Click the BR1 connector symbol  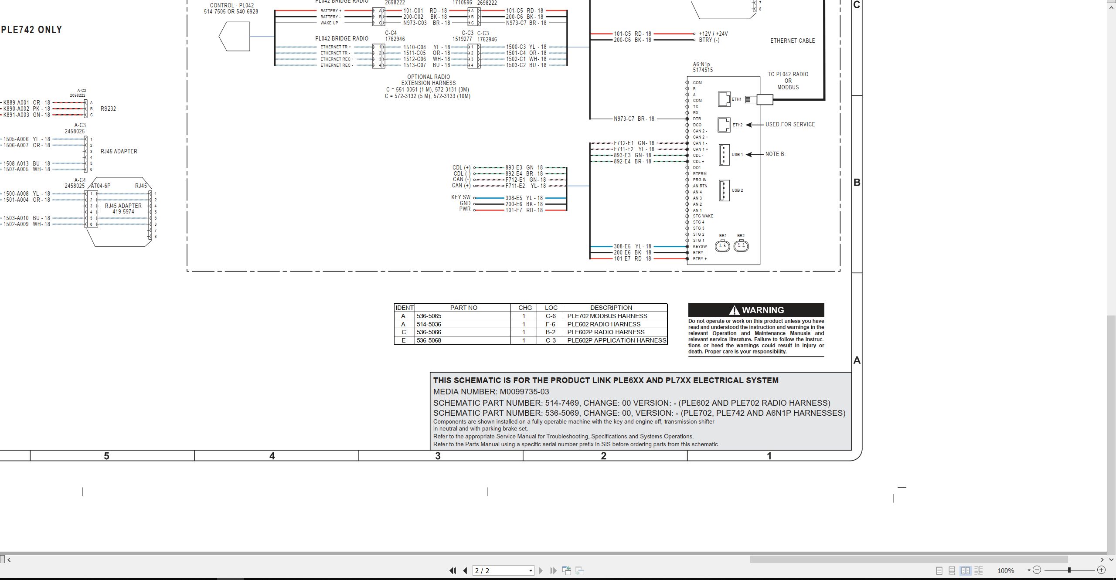click(722, 246)
